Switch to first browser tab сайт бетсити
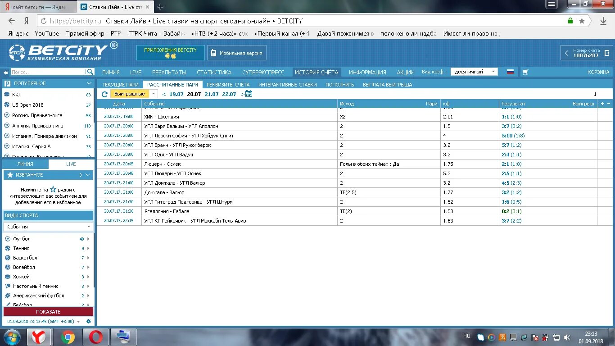The width and height of the screenshot is (615, 346). (x=38, y=7)
